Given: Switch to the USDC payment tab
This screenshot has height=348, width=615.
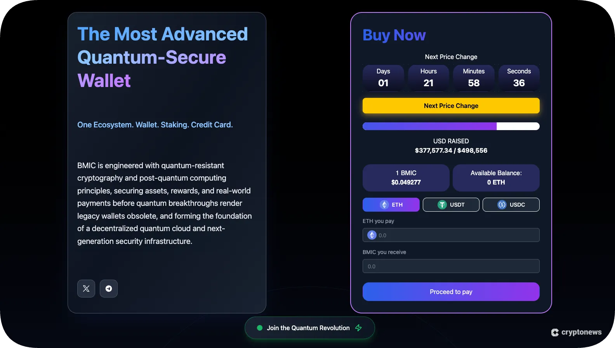Looking at the screenshot, I should (x=511, y=205).
